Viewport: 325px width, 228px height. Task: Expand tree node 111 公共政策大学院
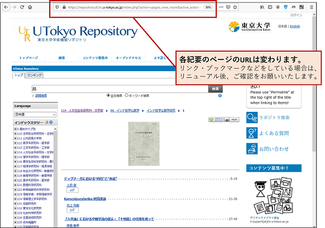click(x=15, y=138)
